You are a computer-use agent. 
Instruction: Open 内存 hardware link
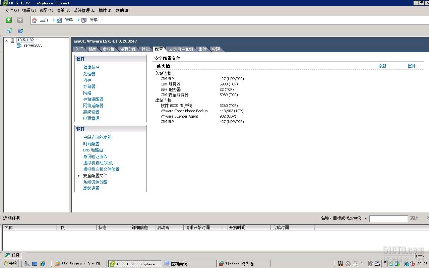point(87,80)
